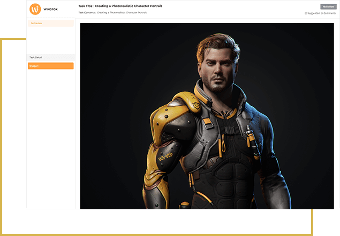The width and height of the screenshot is (340, 236).
Task: Click the Task Title text: Creating a Photorealistic Character Portrait
Action: 120,6
